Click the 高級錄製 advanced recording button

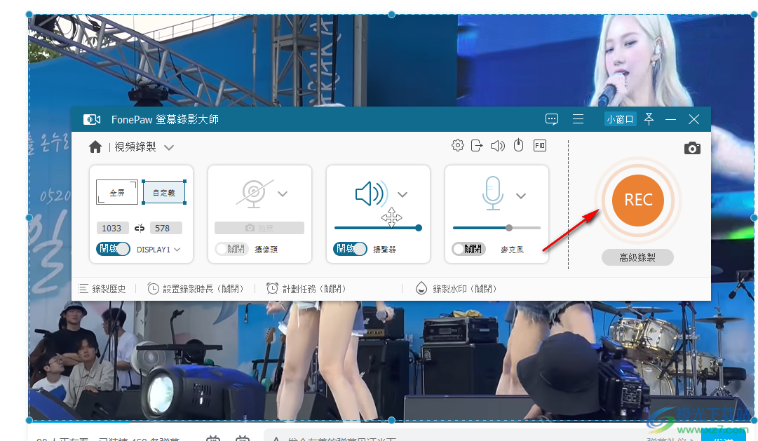point(637,257)
